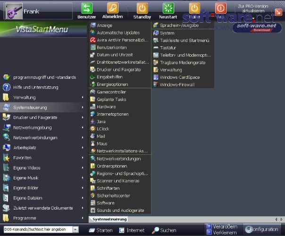
Task: Click the red Aus shutdown icon
Action: pyautogui.click(x=221, y=8)
